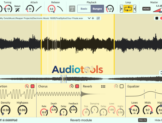Click the overview waveform zoom window handle
Image resolution: width=162 pixels, height=123 pixels.
coord(64,79)
